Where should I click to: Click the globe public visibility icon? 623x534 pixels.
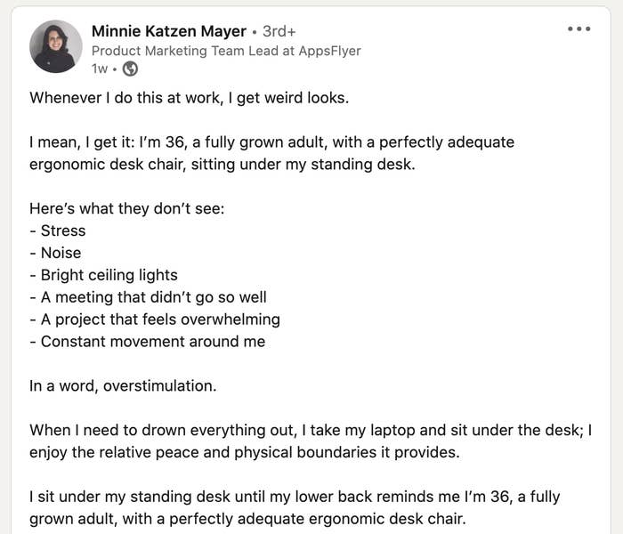pyautogui.click(x=130, y=69)
